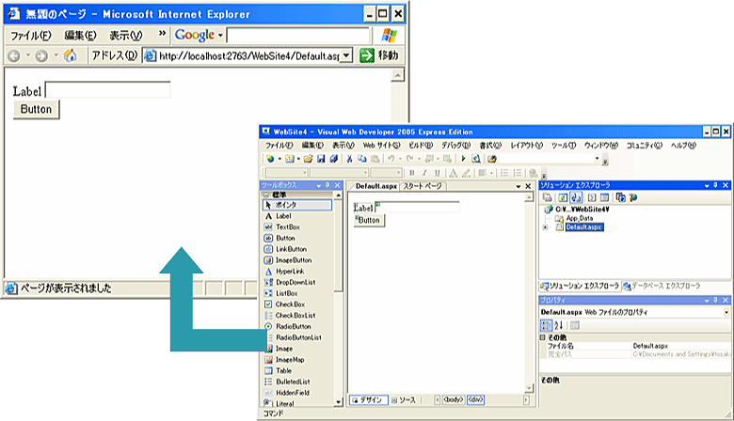
Task: Click the Alphabetical sort icon in Properties
Action: [559, 325]
